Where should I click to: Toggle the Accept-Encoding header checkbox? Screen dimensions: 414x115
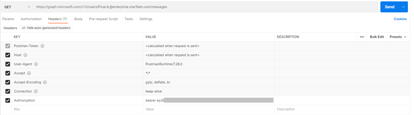(8, 82)
